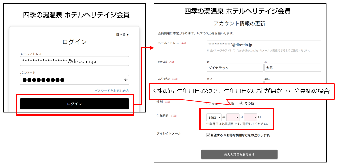This screenshot has height=165, width=337.
Task: Uncheck the ダイレクトメール 希望する checkbox
Action: coord(208,135)
